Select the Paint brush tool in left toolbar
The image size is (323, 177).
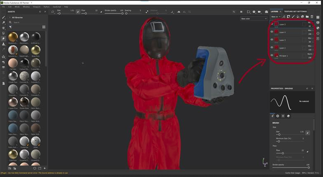(4, 18)
